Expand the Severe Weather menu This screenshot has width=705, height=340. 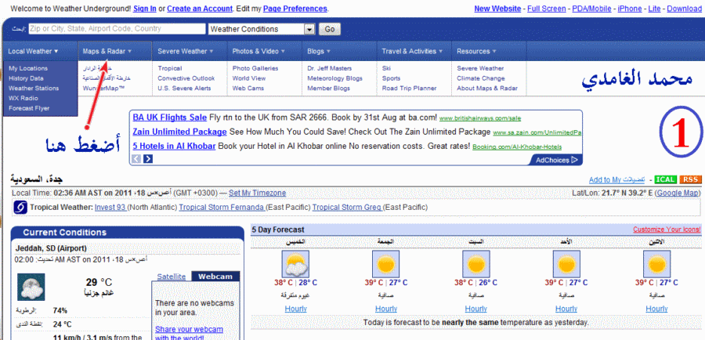point(185,51)
